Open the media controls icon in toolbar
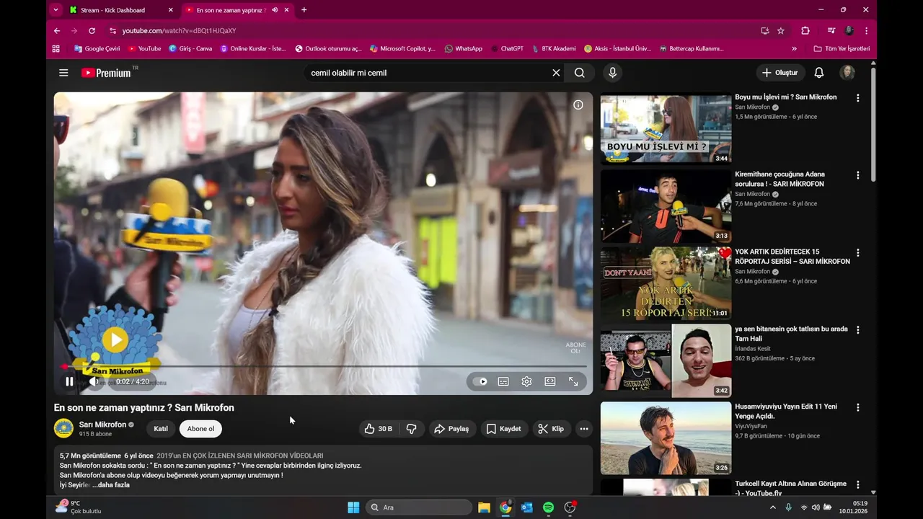923x519 pixels. click(x=831, y=31)
